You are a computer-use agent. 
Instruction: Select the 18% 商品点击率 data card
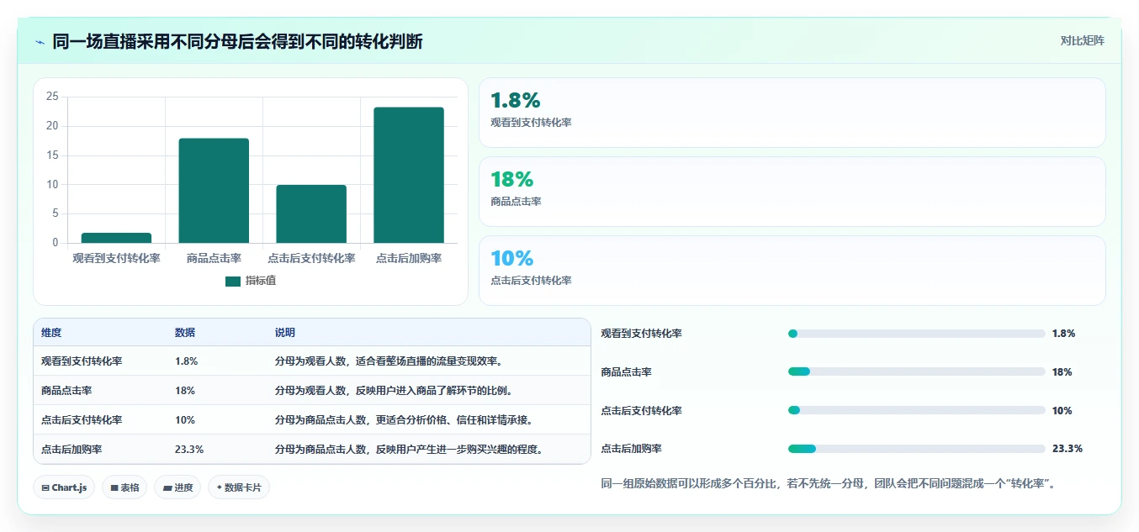(x=792, y=192)
